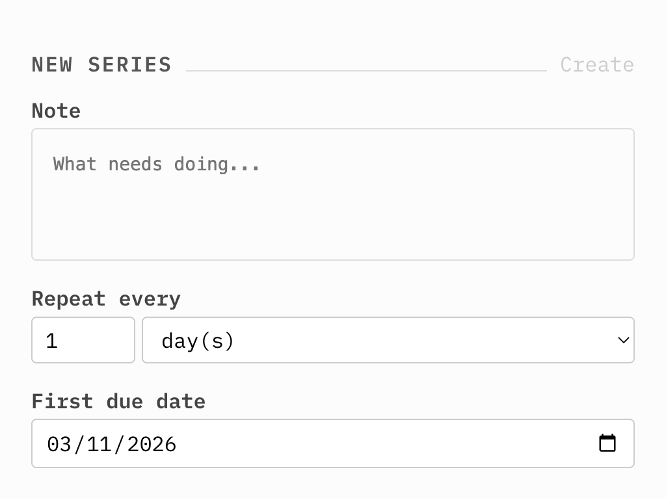
Task: Expand the repeat unit selector
Action: click(455, 340)
